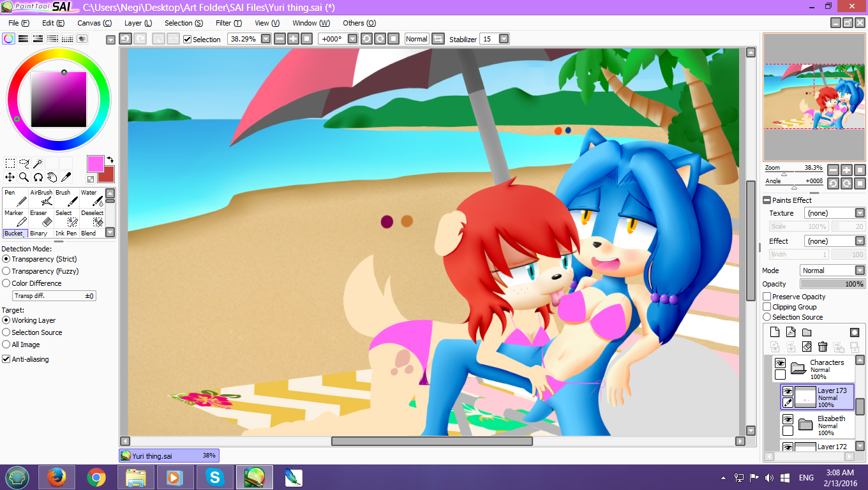The width and height of the screenshot is (868, 490).
Task: Open the rotation angle dropdown
Action: (x=352, y=39)
